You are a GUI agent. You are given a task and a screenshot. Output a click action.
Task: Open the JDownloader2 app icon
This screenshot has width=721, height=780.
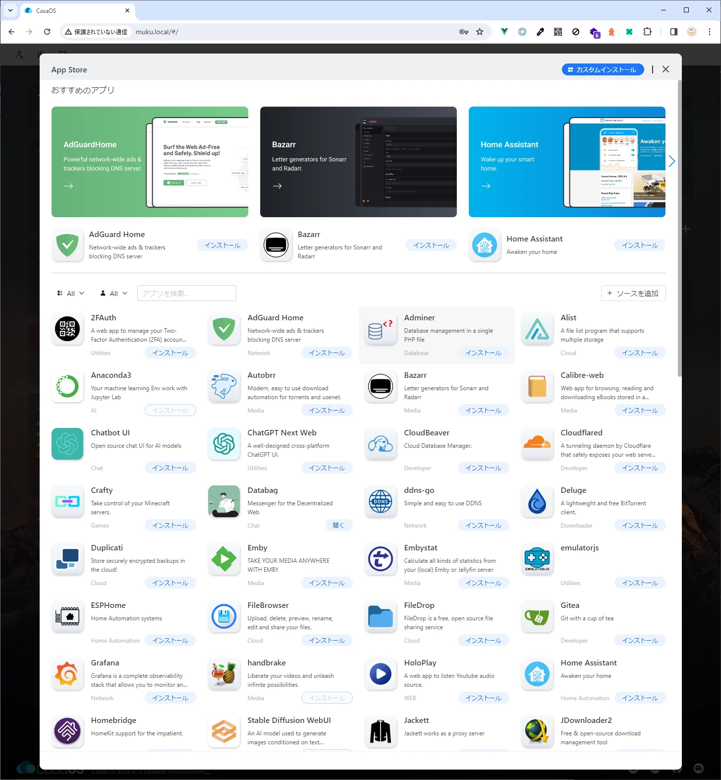pyautogui.click(x=537, y=731)
